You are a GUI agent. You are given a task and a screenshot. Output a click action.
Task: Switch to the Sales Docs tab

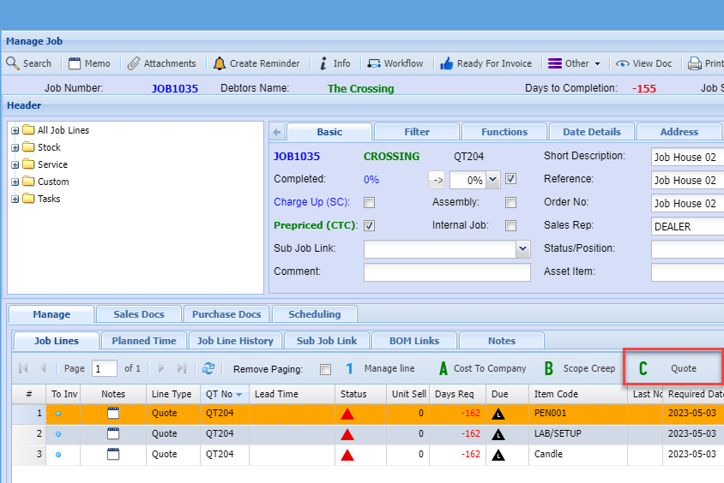[136, 314]
